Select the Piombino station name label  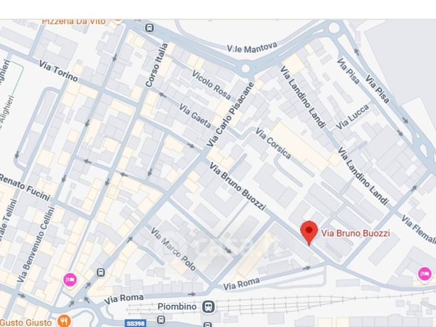[177, 307]
